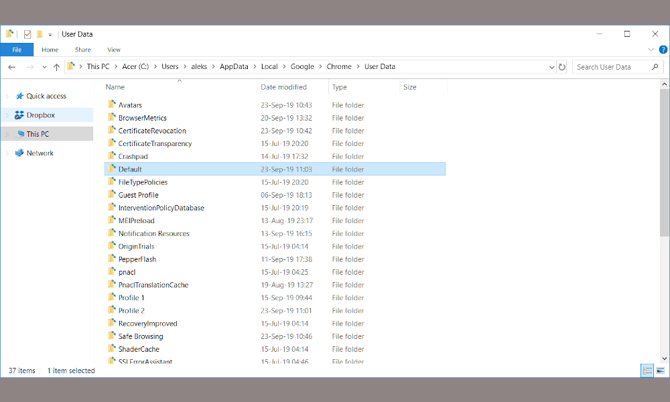670x402 pixels.
Task: Expand the ribbon with the chevron
Action: pyautogui.click(x=651, y=50)
